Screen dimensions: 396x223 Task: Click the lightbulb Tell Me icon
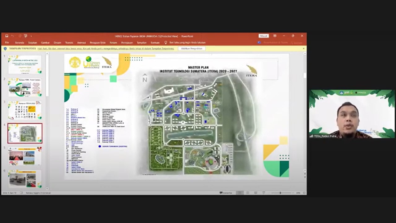click(166, 43)
